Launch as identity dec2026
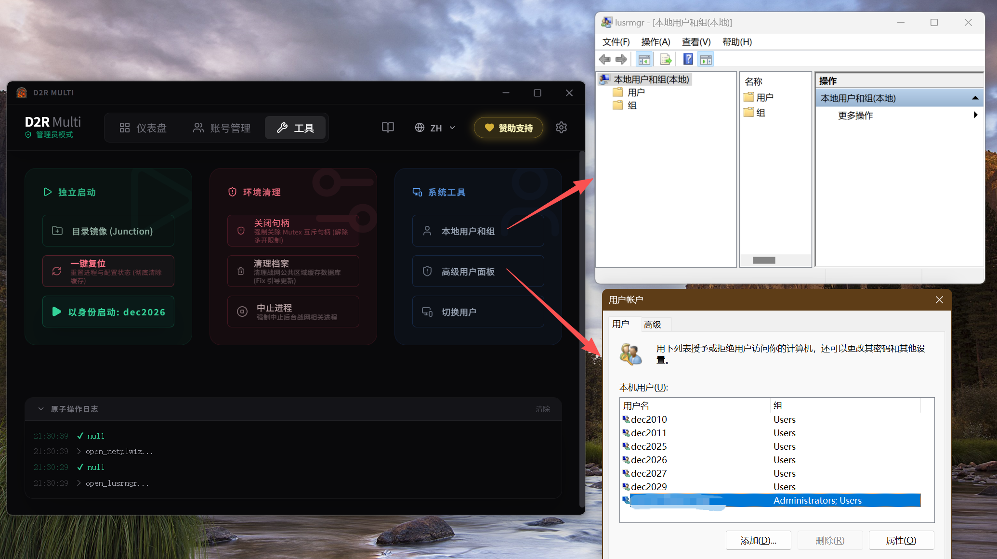 click(x=108, y=312)
